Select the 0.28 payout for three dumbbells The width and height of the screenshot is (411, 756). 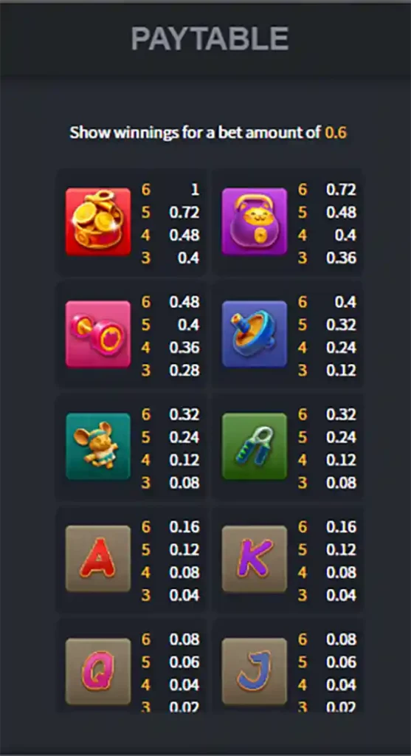[x=184, y=371]
